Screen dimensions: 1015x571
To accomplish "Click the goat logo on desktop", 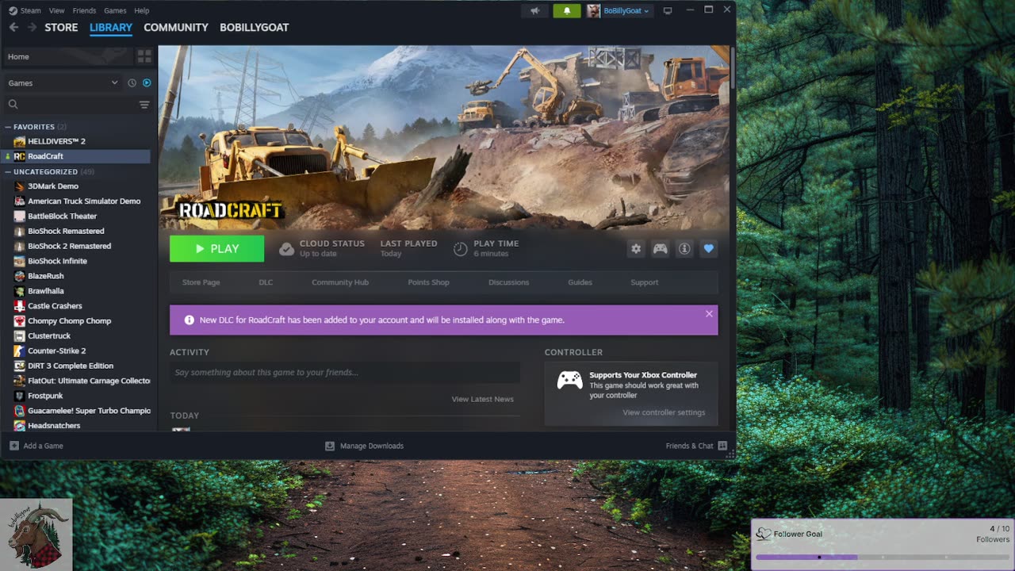I will 36,534.
